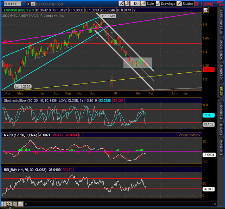The image size is (225, 209).
Task: Click the EUR/USD symbol input field
Action: [12, 4]
